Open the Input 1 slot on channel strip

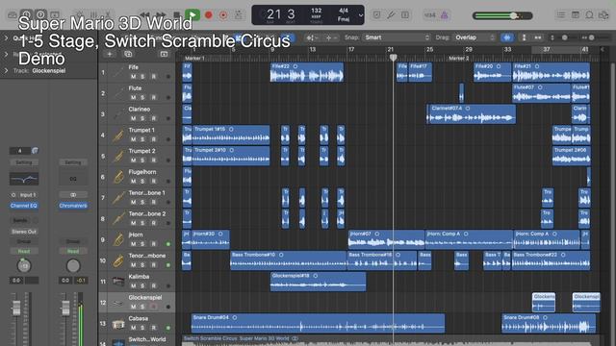[x=28, y=195]
